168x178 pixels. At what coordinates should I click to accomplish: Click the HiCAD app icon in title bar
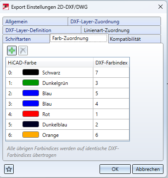pos(6,7)
